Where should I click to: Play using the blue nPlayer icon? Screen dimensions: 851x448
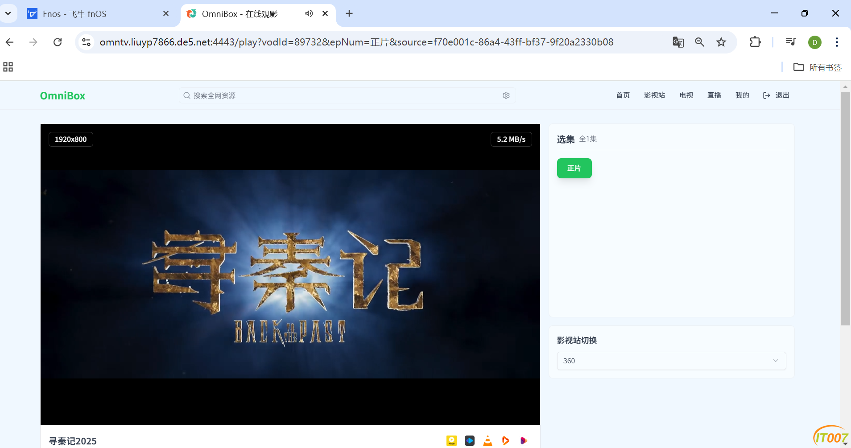point(469,440)
